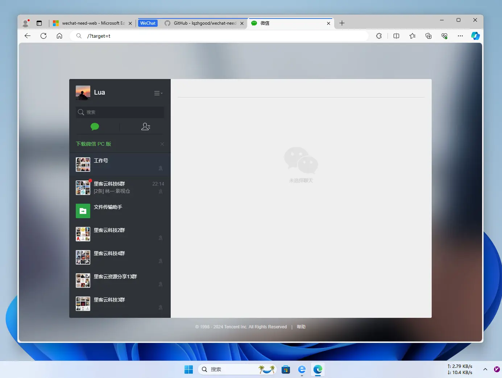
Task: Open Collections icon in Edge toolbar
Action: [x=428, y=36]
